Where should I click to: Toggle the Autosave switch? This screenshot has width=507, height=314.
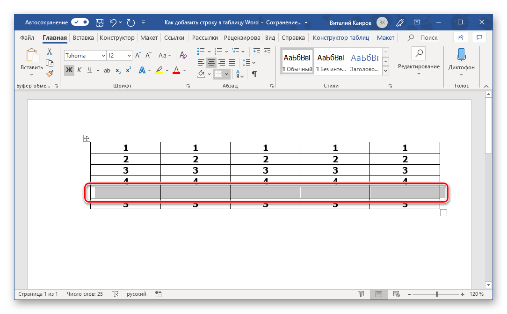click(x=80, y=22)
